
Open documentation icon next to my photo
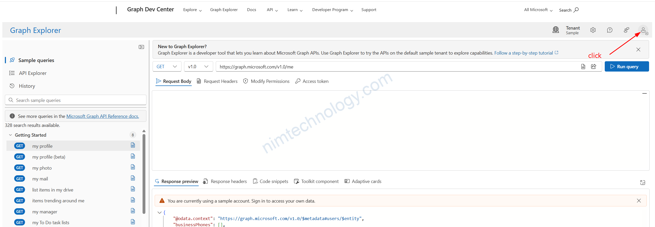point(133,167)
